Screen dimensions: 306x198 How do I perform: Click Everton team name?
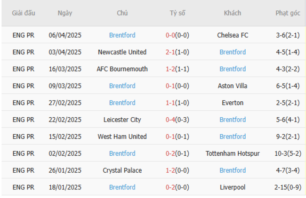tap(233, 103)
